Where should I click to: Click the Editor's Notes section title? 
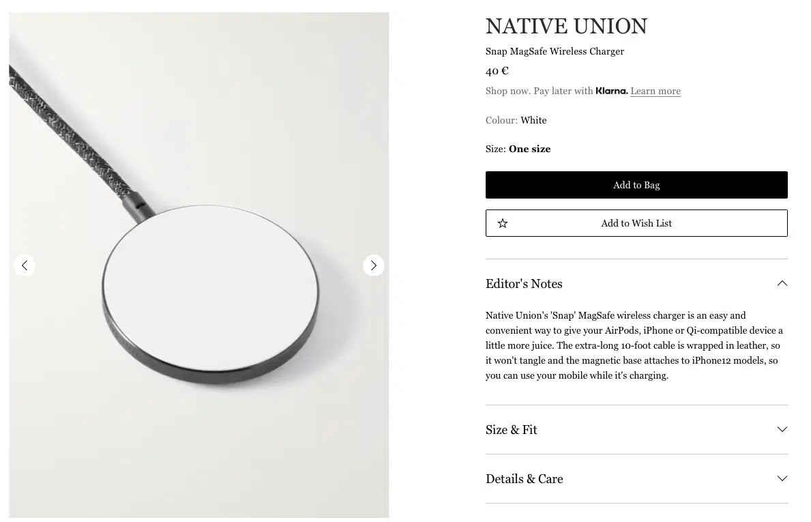tap(524, 284)
